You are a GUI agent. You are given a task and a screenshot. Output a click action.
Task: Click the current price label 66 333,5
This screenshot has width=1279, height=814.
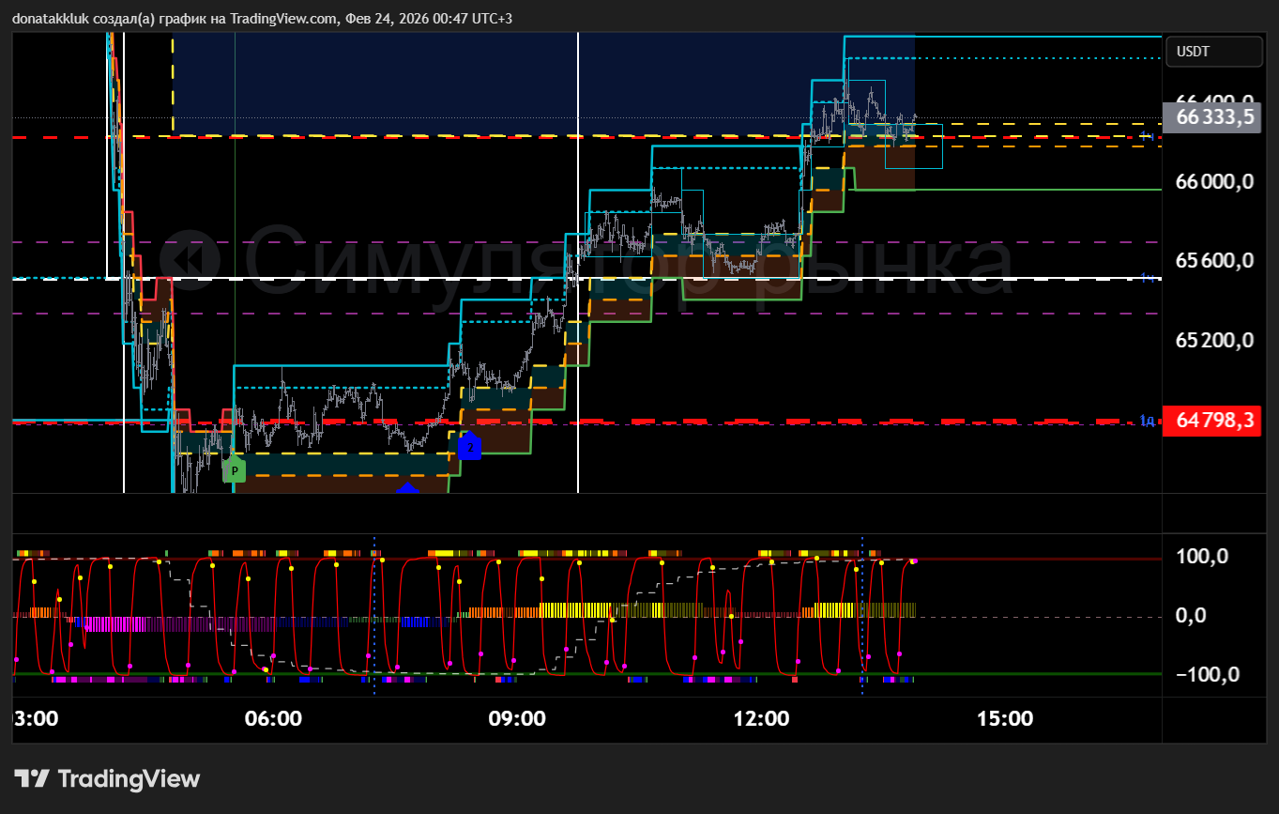(x=1214, y=116)
